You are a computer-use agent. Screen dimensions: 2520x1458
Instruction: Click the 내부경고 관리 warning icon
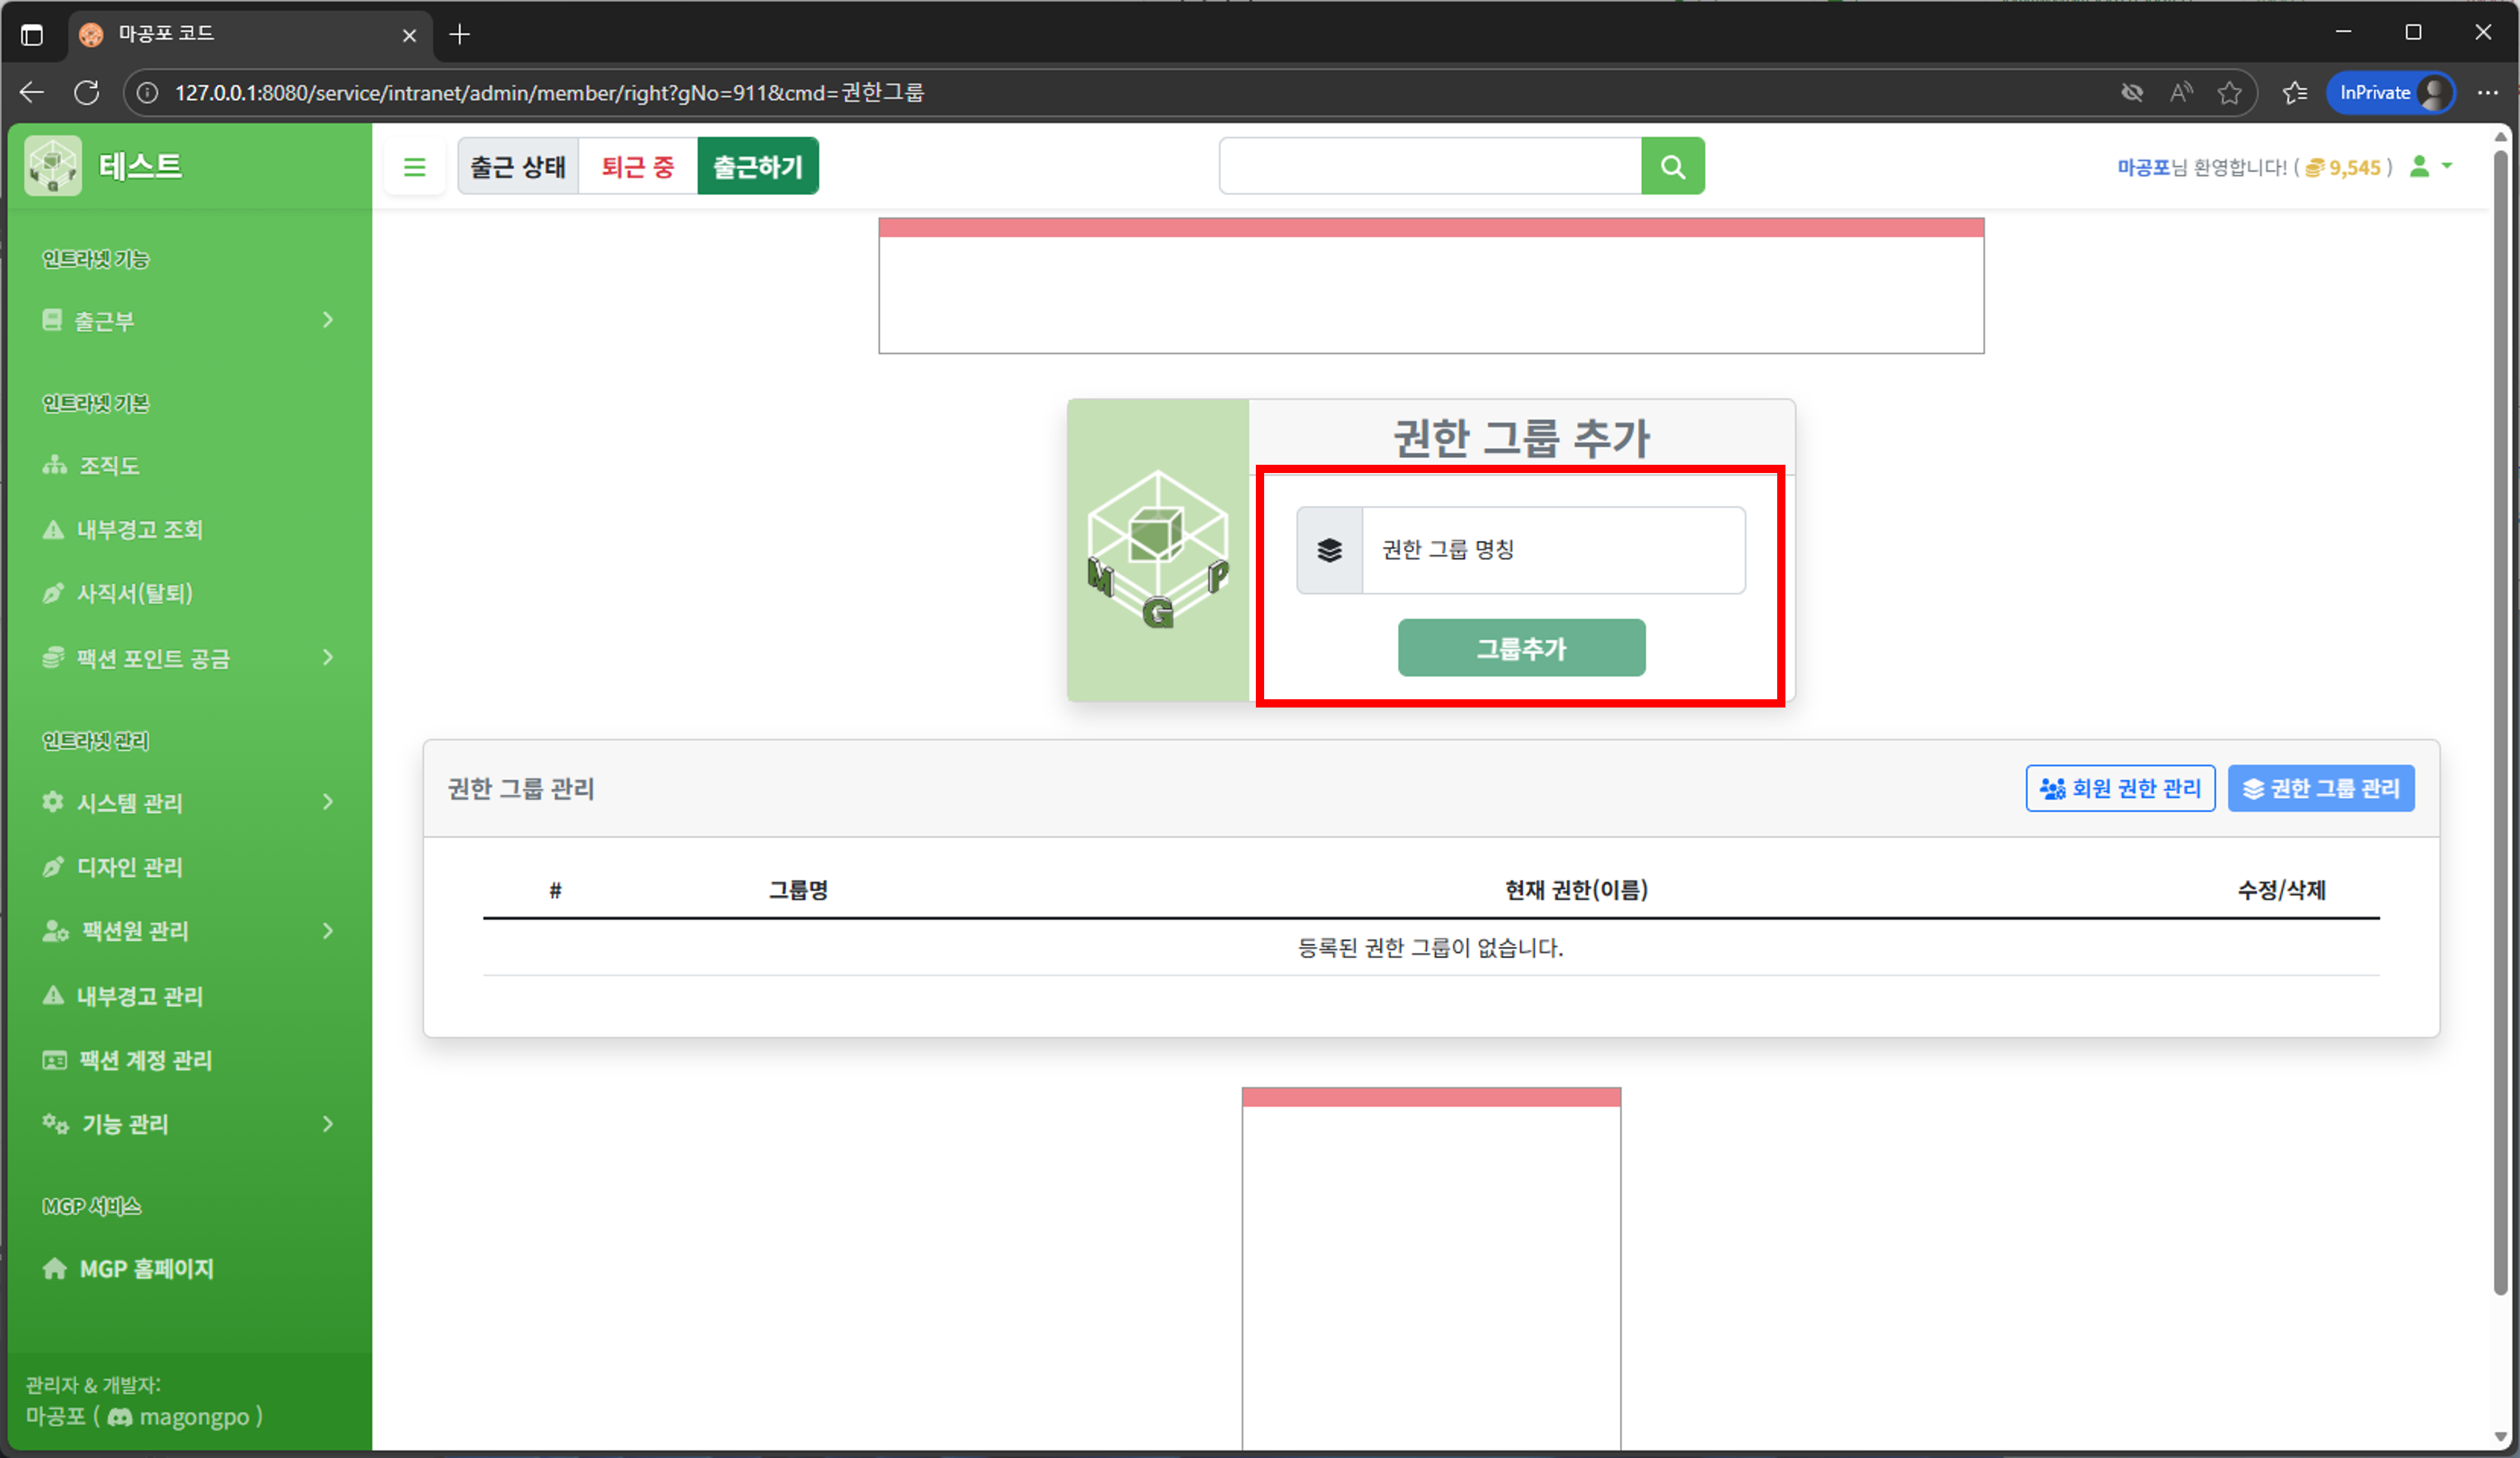click(x=53, y=996)
